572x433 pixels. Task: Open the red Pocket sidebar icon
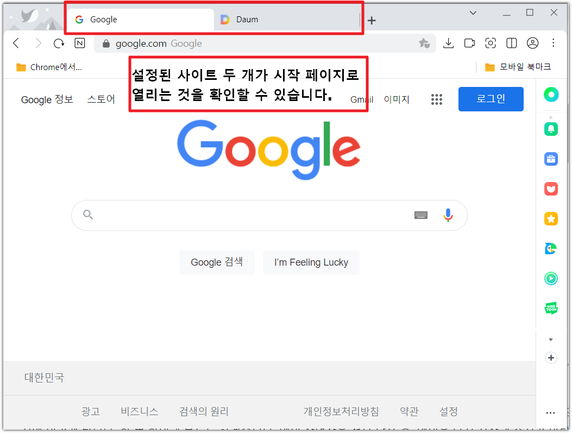[x=551, y=189]
